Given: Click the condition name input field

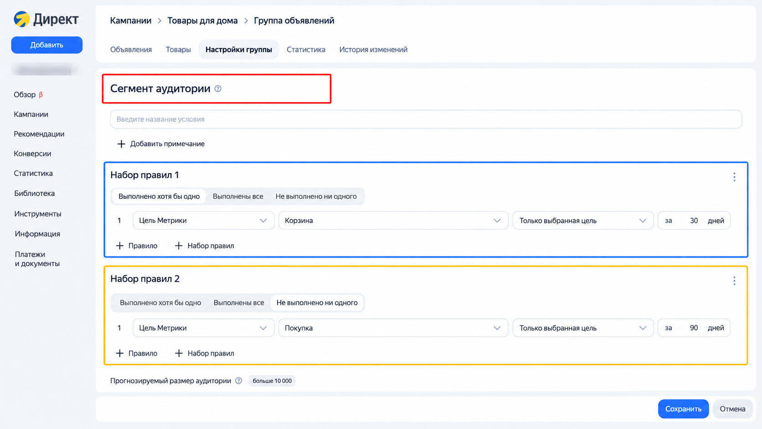Looking at the screenshot, I should [x=426, y=119].
